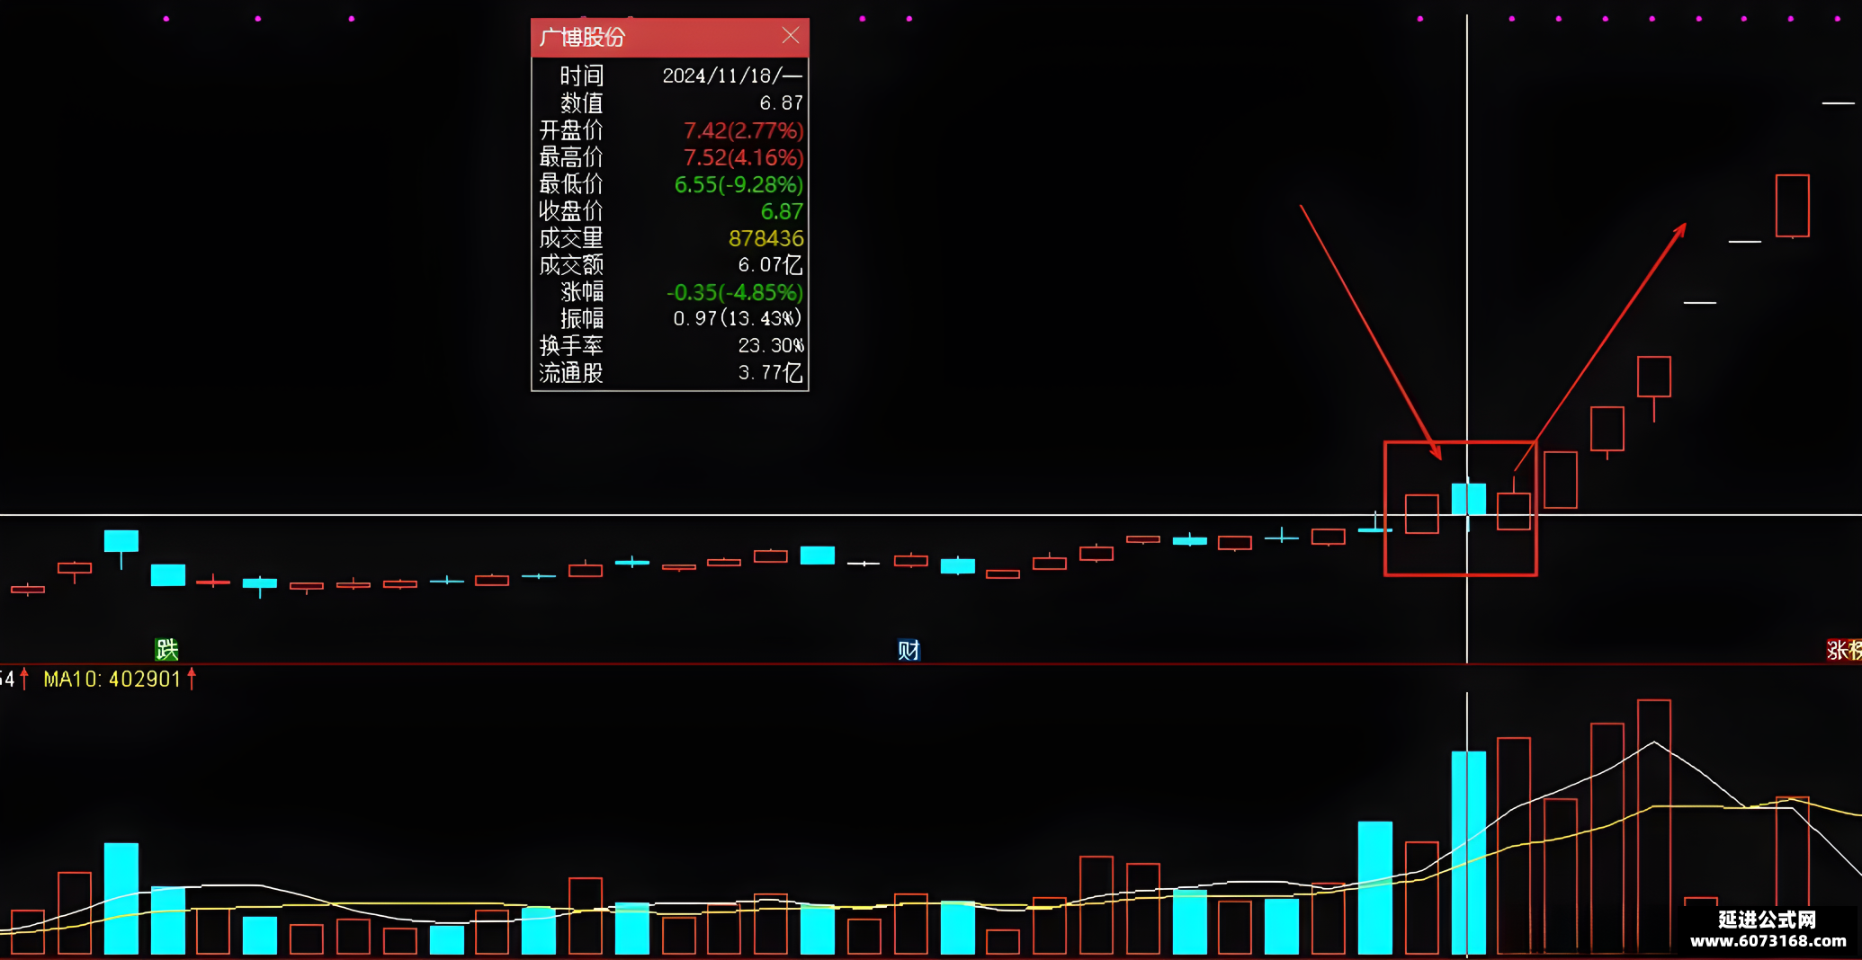Image resolution: width=1862 pixels, height=960 pixels.
Task: Click the 换手率 row value 23.30%
Action: [x=771, y=345]
